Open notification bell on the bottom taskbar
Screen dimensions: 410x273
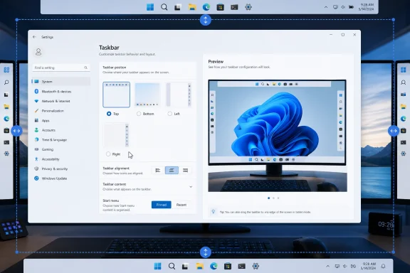(x=383, y=266)
